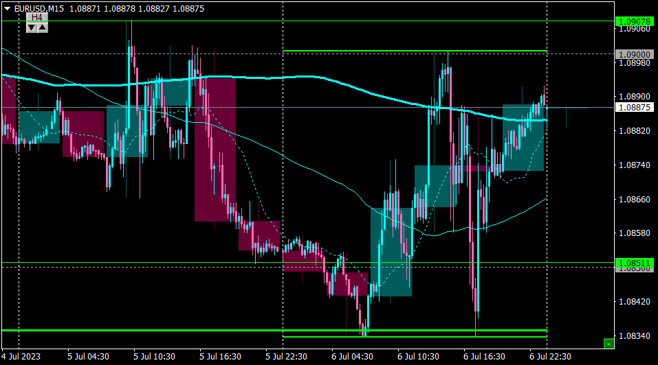
Task: Click the 1.08340 price scale value
Action: pos(635,335)
